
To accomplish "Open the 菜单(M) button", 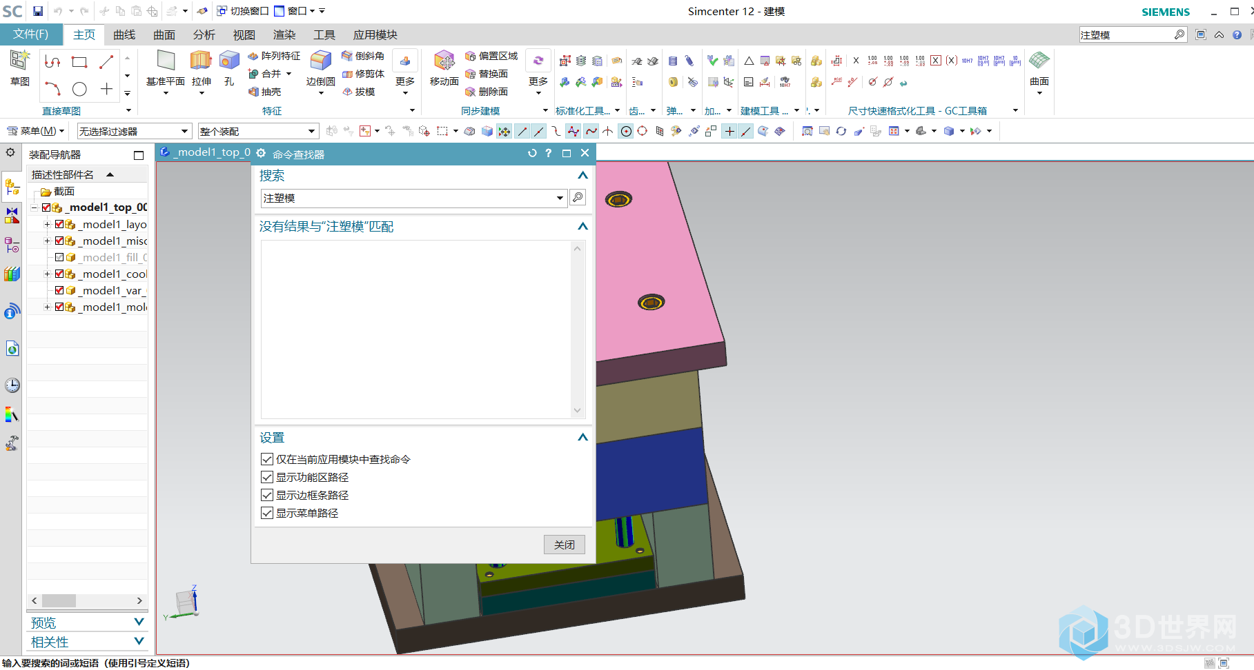I will point(35,131).
